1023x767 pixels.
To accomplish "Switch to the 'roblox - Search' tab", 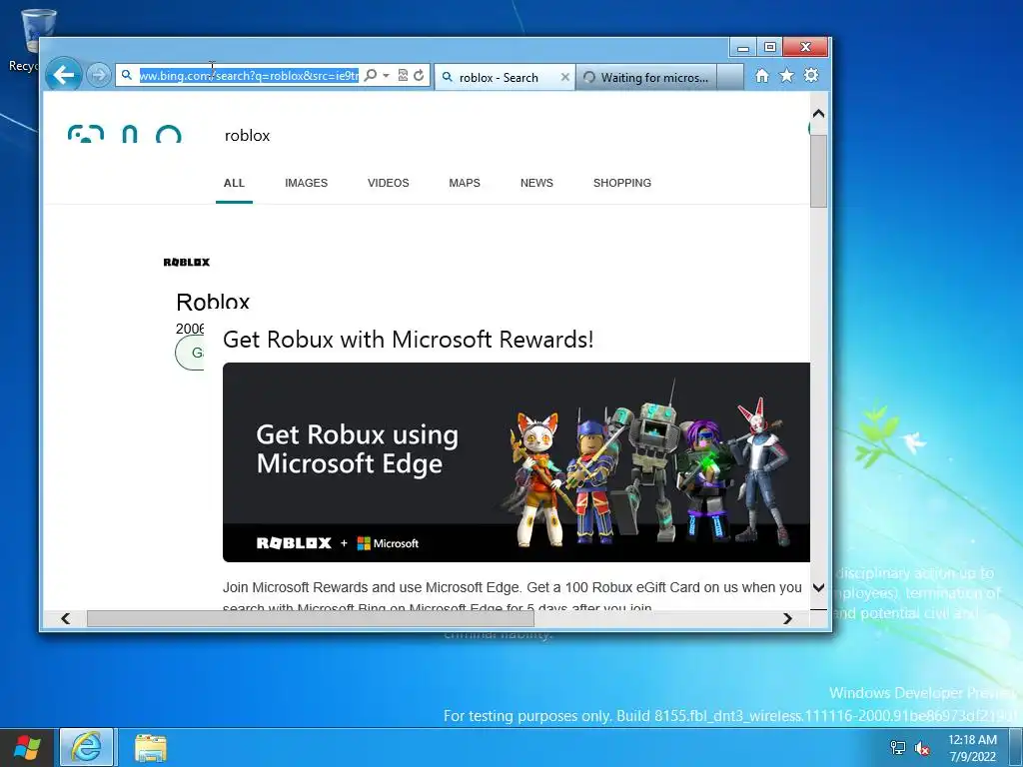I will [499, 78].
